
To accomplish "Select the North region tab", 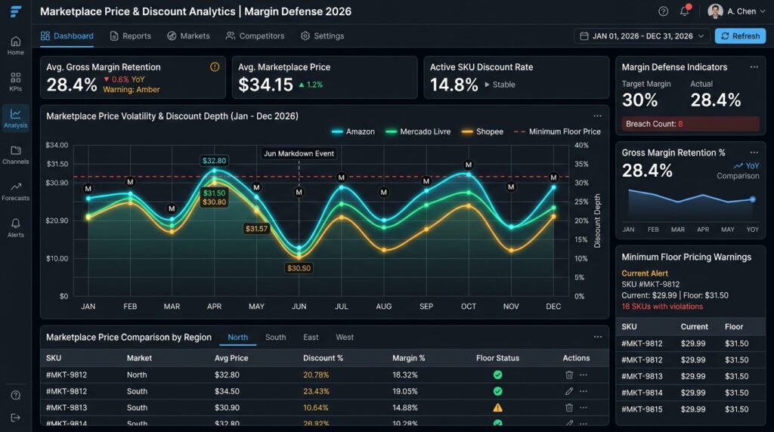I will [x=238, y=338].
